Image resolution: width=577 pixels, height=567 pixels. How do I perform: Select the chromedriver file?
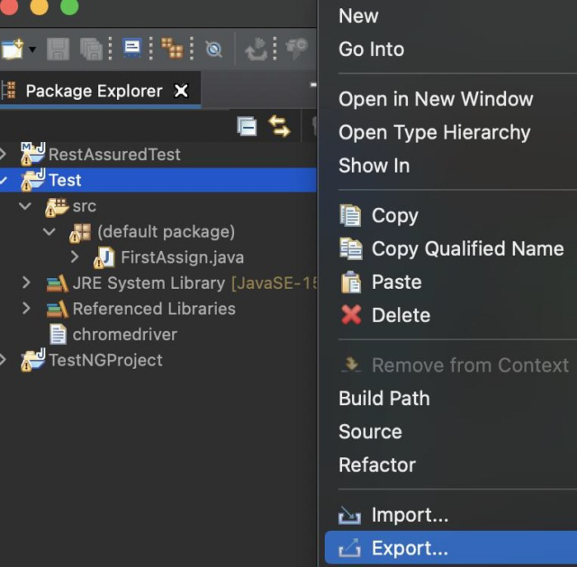click(x=124, y=334)
